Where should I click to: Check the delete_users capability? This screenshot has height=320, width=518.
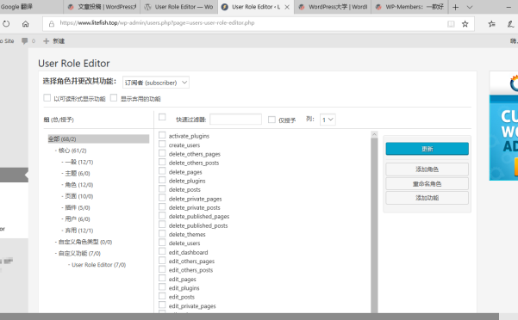pyautogui.click(x=162, y=243)
